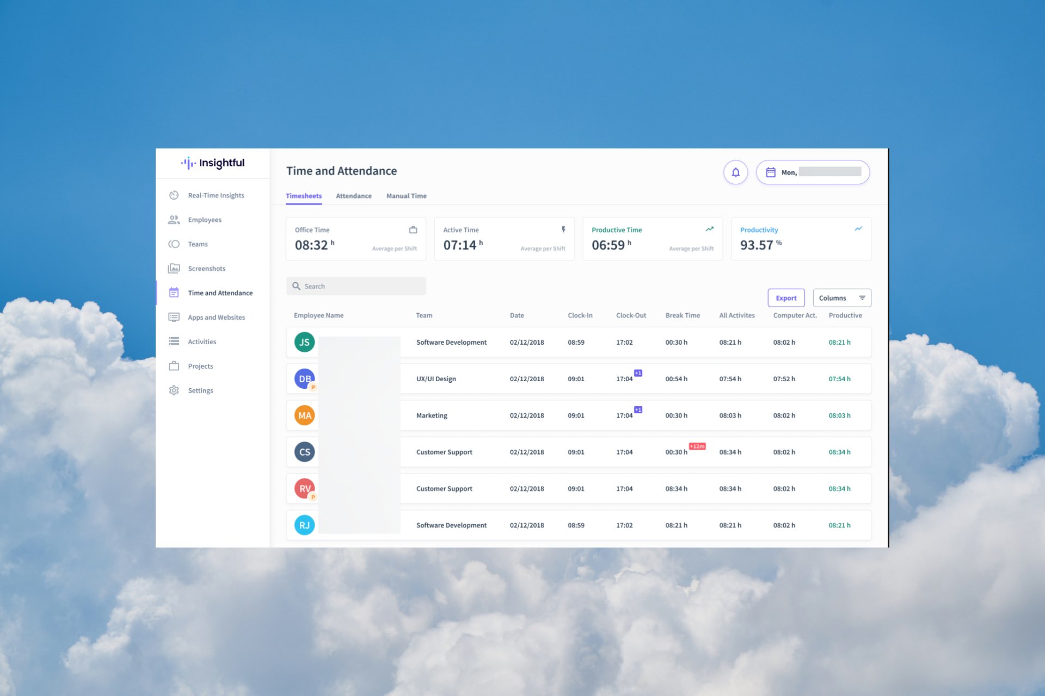1045x696 pixels.
Task: Click the Insightful logo
Action: point(213,163)
